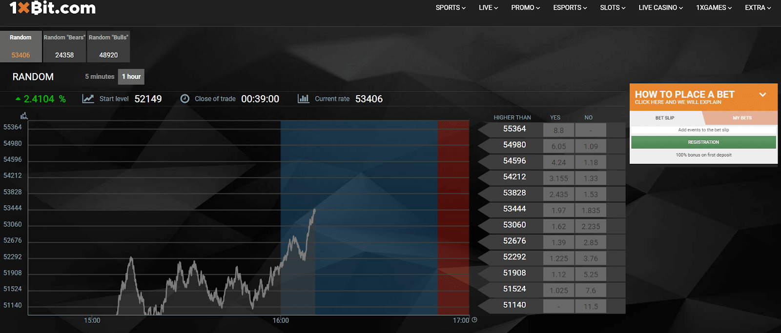Switch to the My Bets tab
The width and height of the screenshot is (781, 333).
click(742, 118)
